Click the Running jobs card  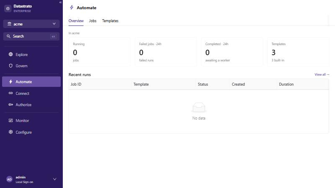(99, 52)
